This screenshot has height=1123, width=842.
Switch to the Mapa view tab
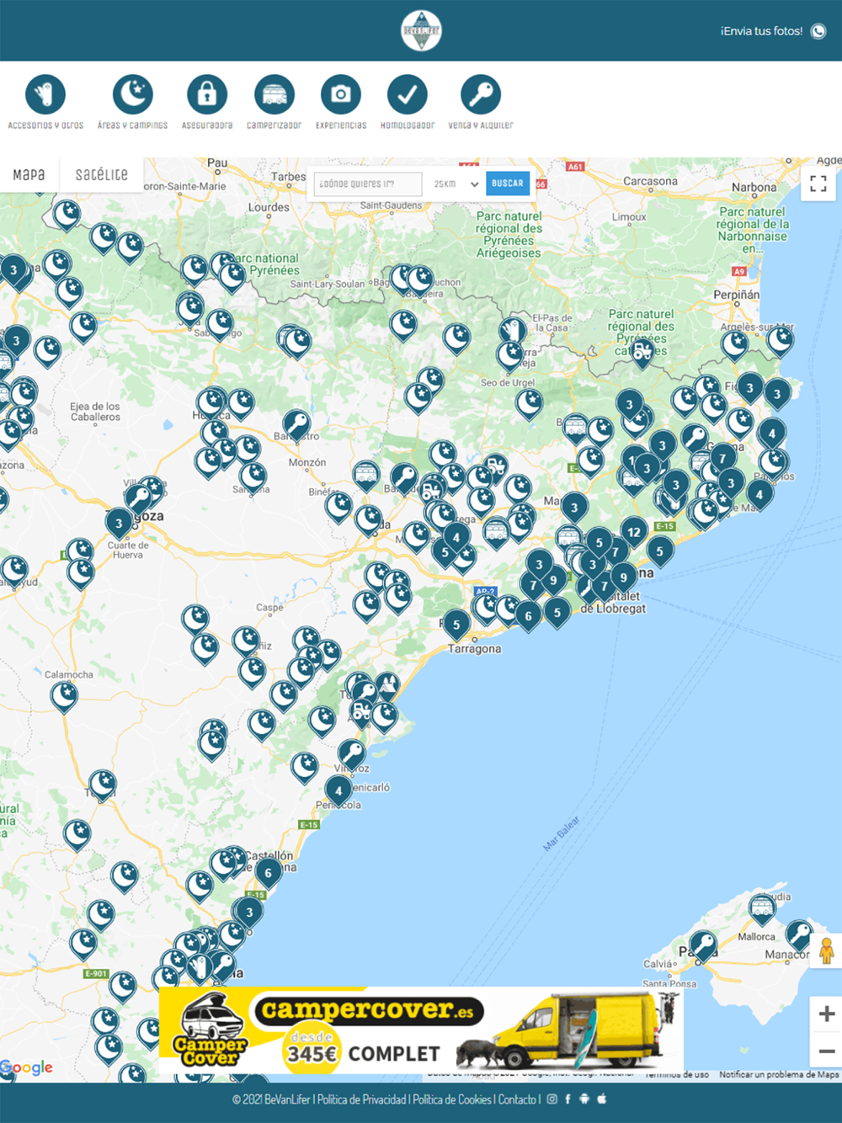tap(29, 174)
